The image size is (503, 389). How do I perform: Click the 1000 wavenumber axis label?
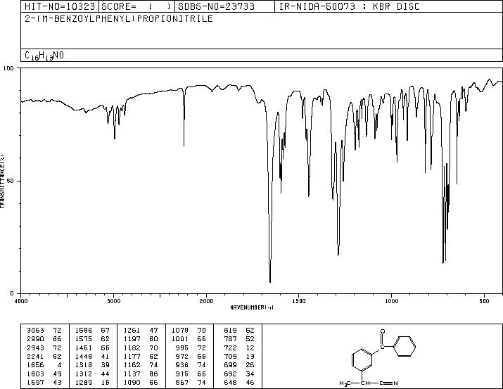[x=391, y=301]
